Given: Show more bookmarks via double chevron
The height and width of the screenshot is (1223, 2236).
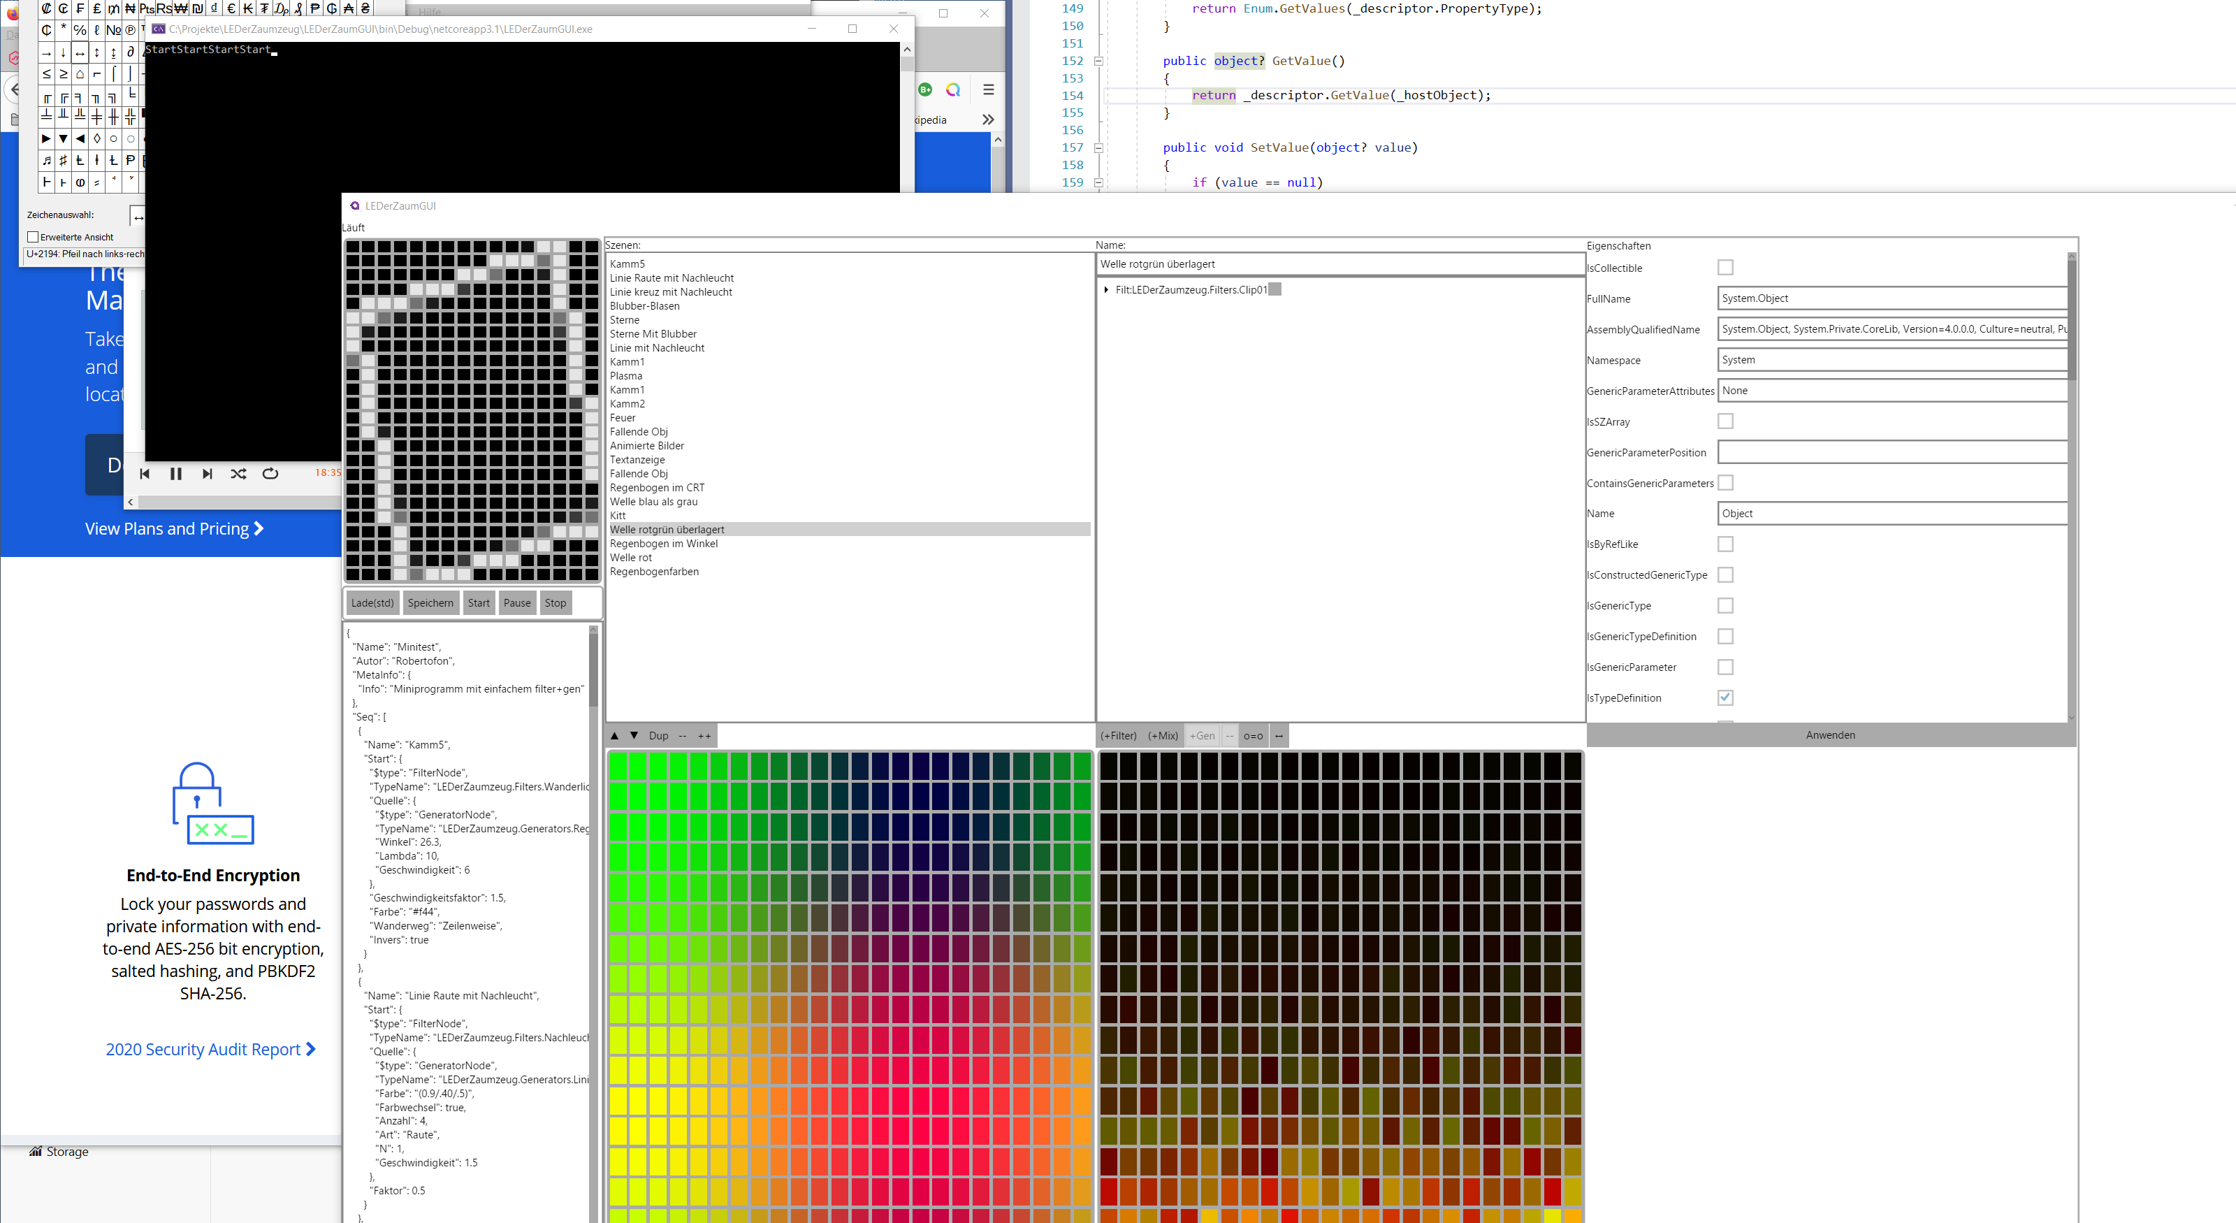Looking at the screenshot, I should 988,120.
